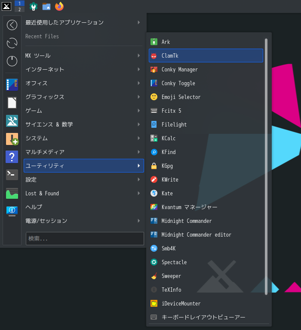Viewport: 301px width, 330px height.
Task: Select ユーティリティ category
Action: pyautogui.click(x=84, y=166)
